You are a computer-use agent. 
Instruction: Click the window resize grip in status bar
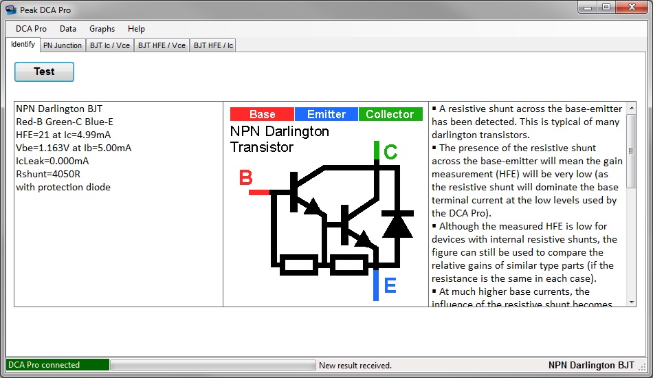642,367
